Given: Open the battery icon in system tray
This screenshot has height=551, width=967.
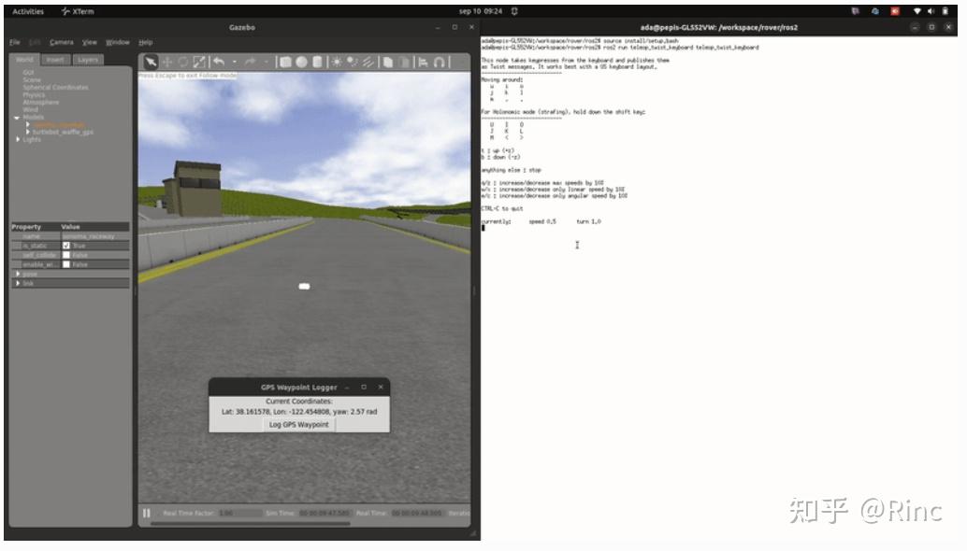Looking at the screenshot, I should coord(945,11).
